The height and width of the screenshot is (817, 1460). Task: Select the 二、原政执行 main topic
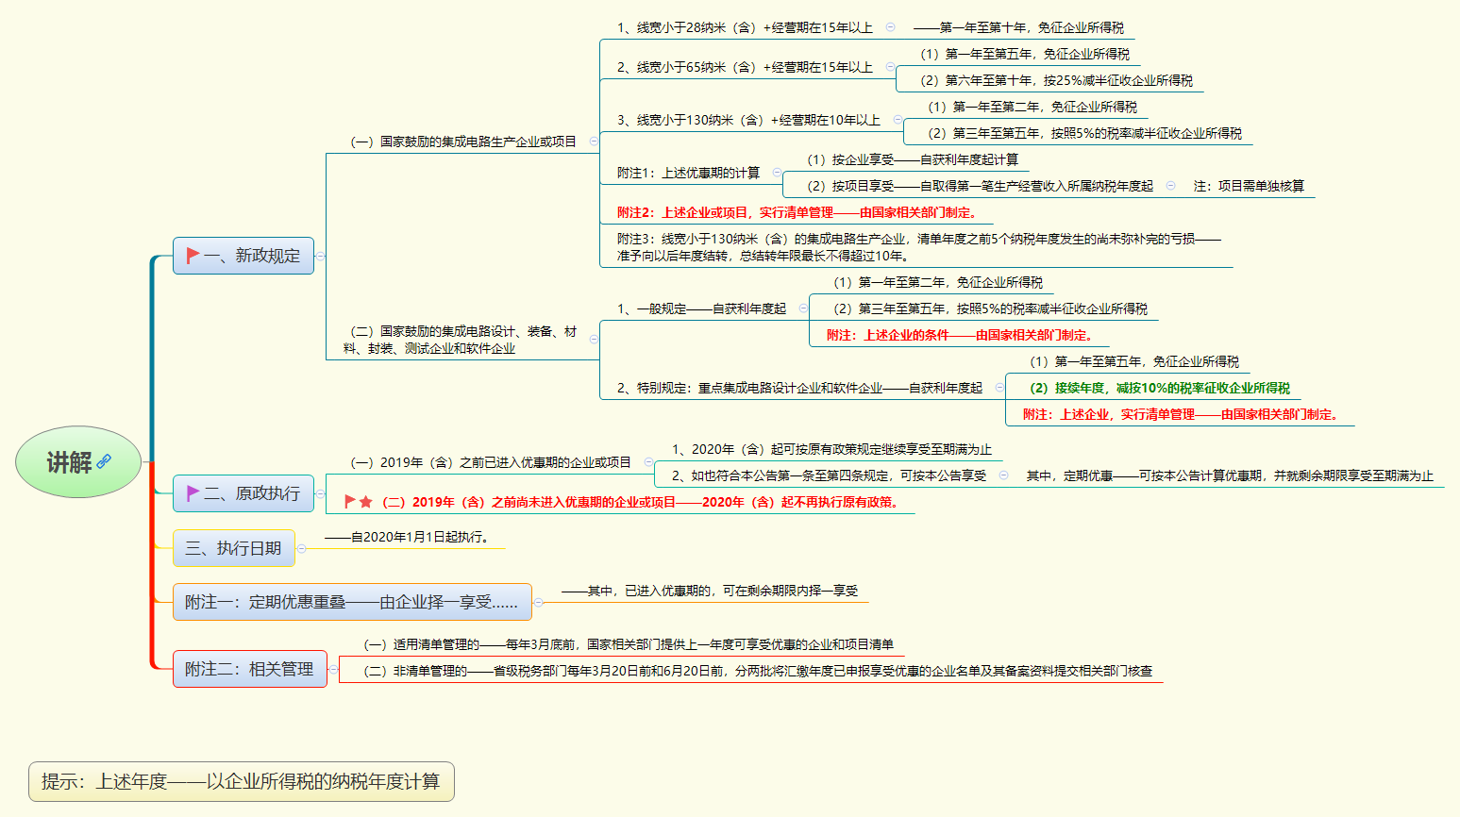point(243,493)
